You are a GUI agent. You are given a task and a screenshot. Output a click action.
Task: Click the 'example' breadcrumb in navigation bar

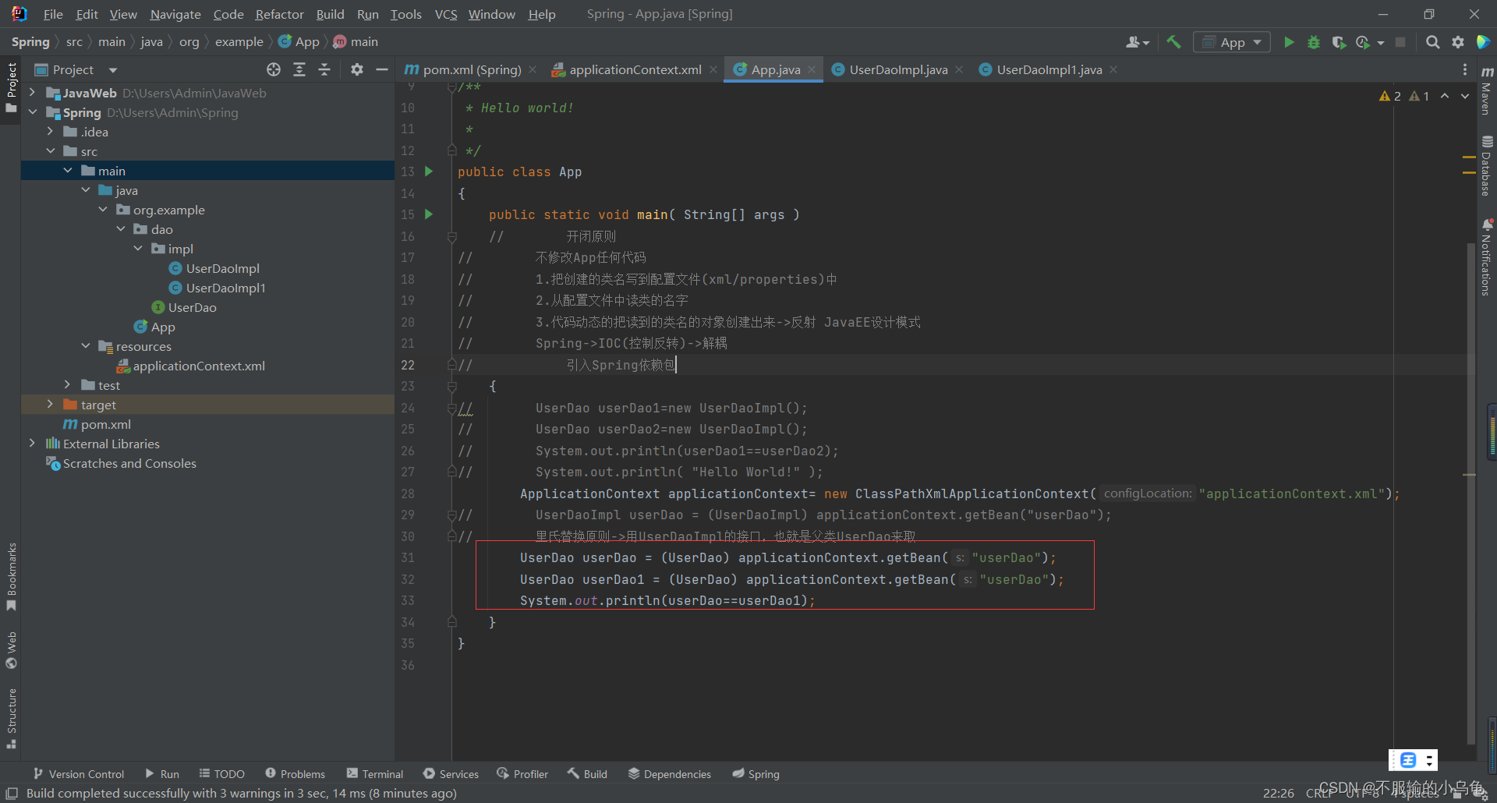(239, 42)
